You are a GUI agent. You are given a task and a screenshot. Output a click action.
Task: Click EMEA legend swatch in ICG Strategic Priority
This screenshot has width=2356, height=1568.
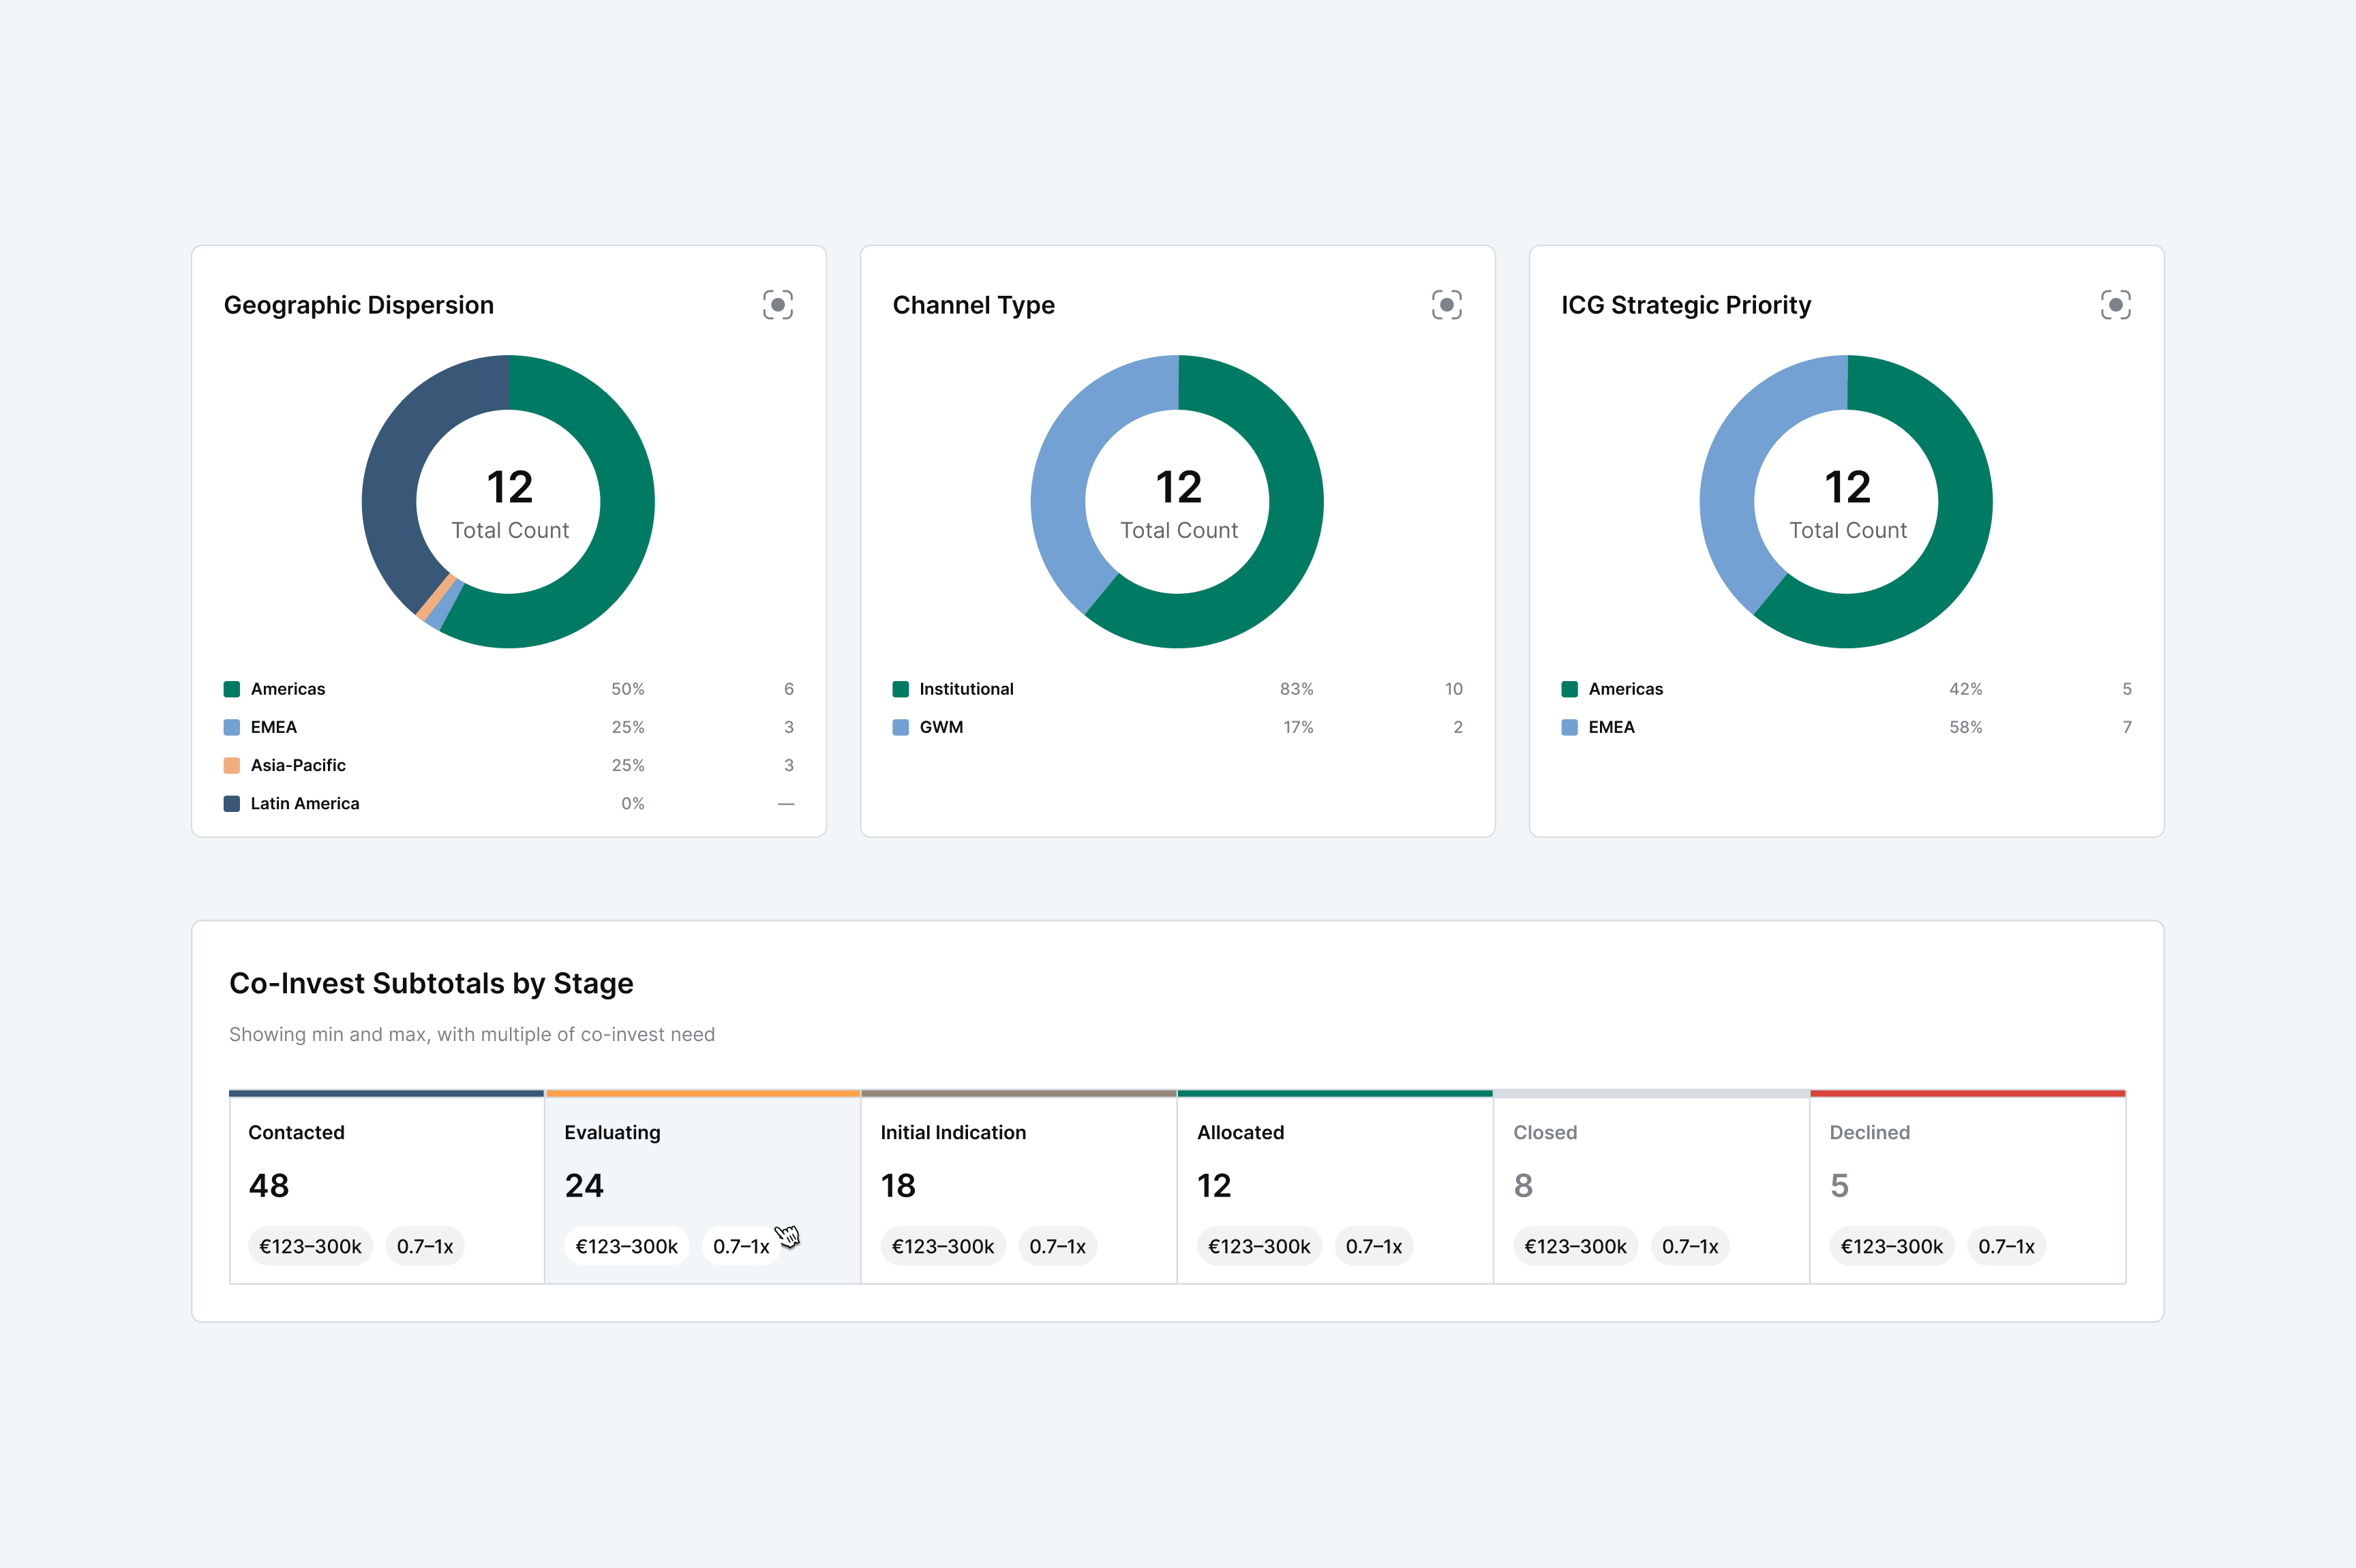(1570, 727)
